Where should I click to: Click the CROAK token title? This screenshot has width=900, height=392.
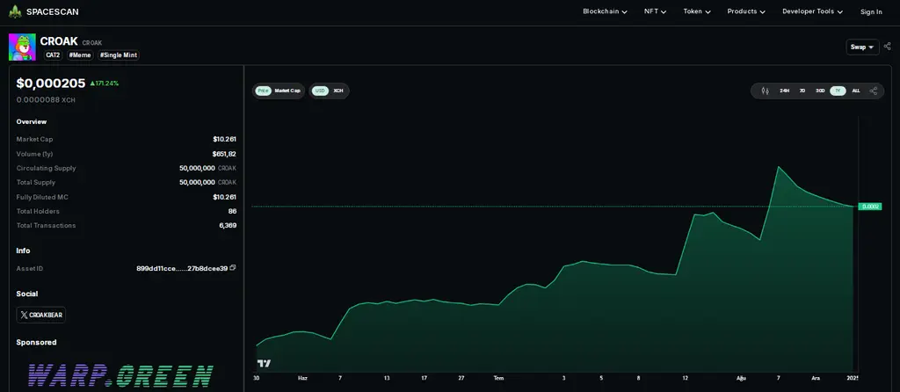pyautogui.click(x=59, y=41)
